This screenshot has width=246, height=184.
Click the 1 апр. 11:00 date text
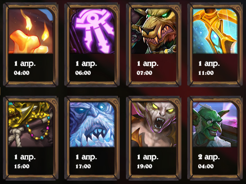click(x=209, y=68)
